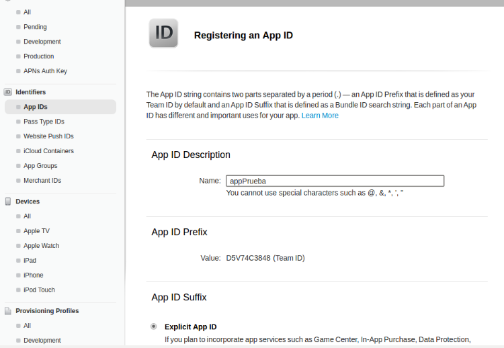Click the Devices section icon
The height and width of the screenshot is (348, 504).
tap(8, 202)
